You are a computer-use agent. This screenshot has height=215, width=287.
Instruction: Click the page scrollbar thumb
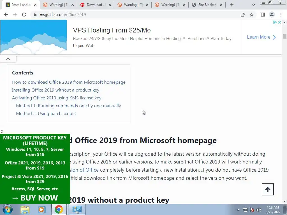(x=284, y=36)
